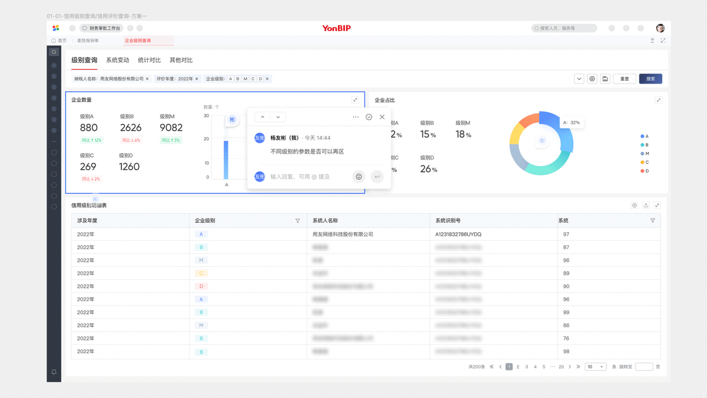
Task: Click the 搜索 search button
Action: (650, 79)
